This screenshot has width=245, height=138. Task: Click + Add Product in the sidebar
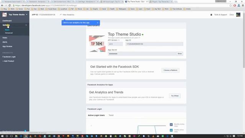coord(8,61)
